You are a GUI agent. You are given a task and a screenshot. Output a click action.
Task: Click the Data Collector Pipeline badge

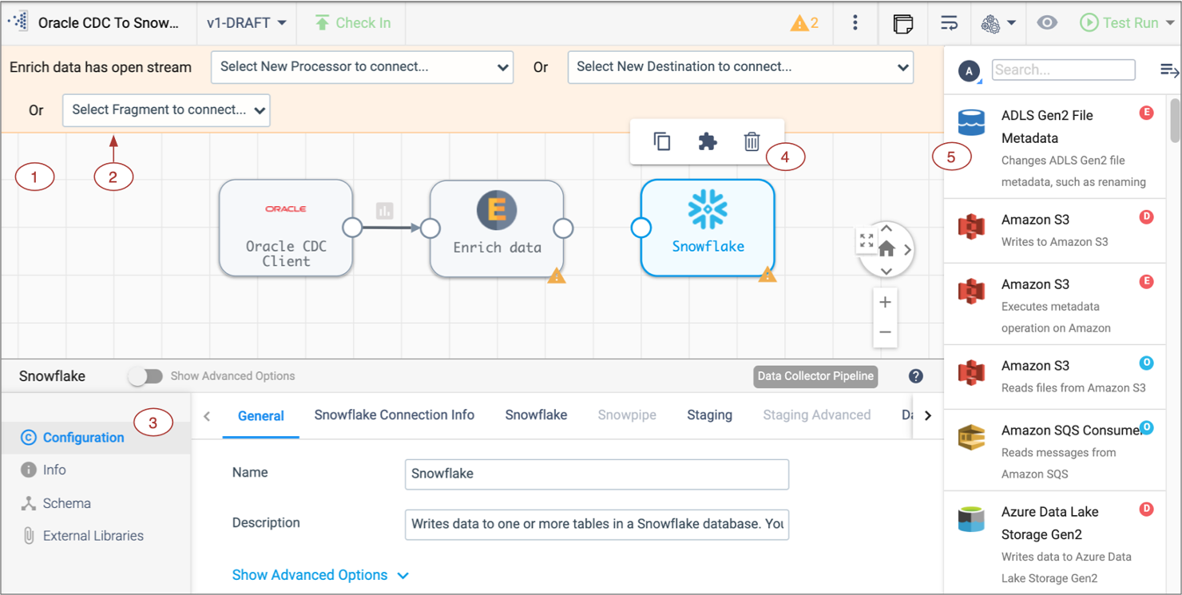[815, 376]
